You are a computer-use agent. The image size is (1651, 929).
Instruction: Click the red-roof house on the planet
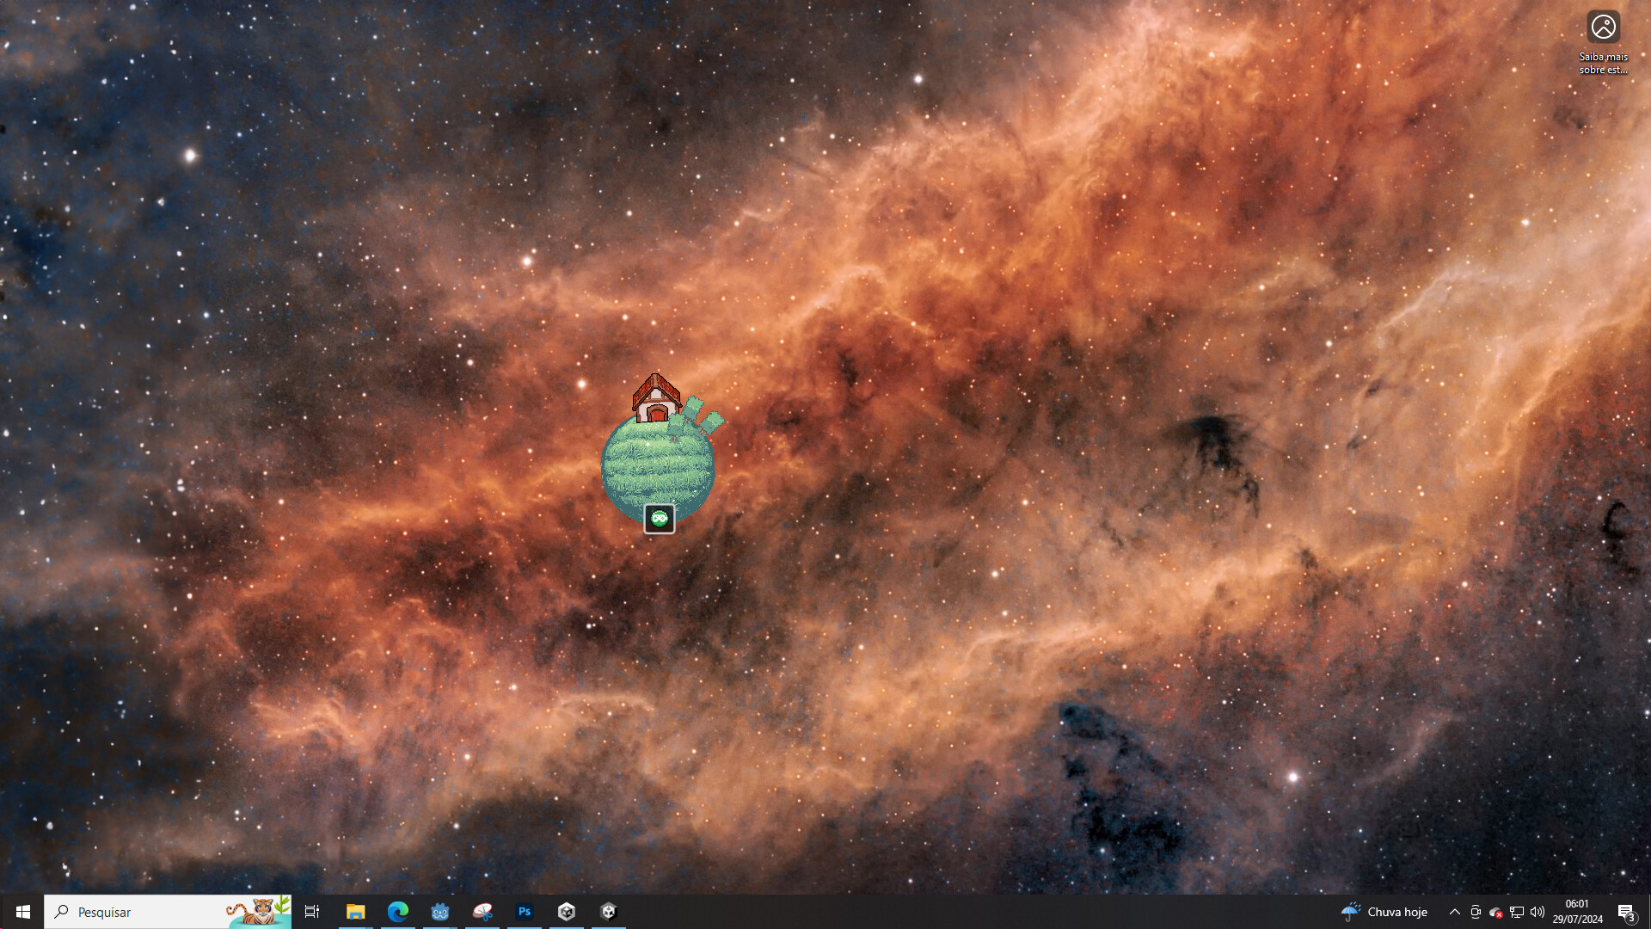pyautogui.click(x=656, y=398)
